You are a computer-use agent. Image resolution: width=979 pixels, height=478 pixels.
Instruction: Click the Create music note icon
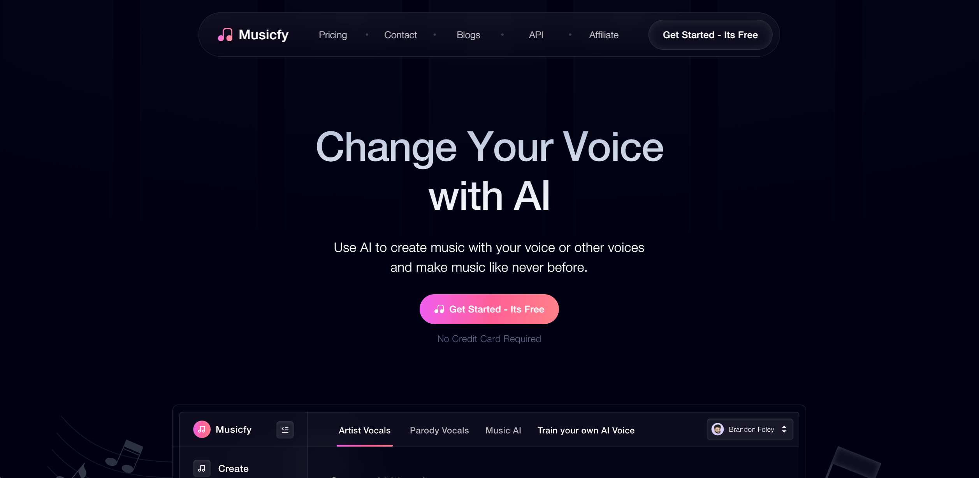202,468
